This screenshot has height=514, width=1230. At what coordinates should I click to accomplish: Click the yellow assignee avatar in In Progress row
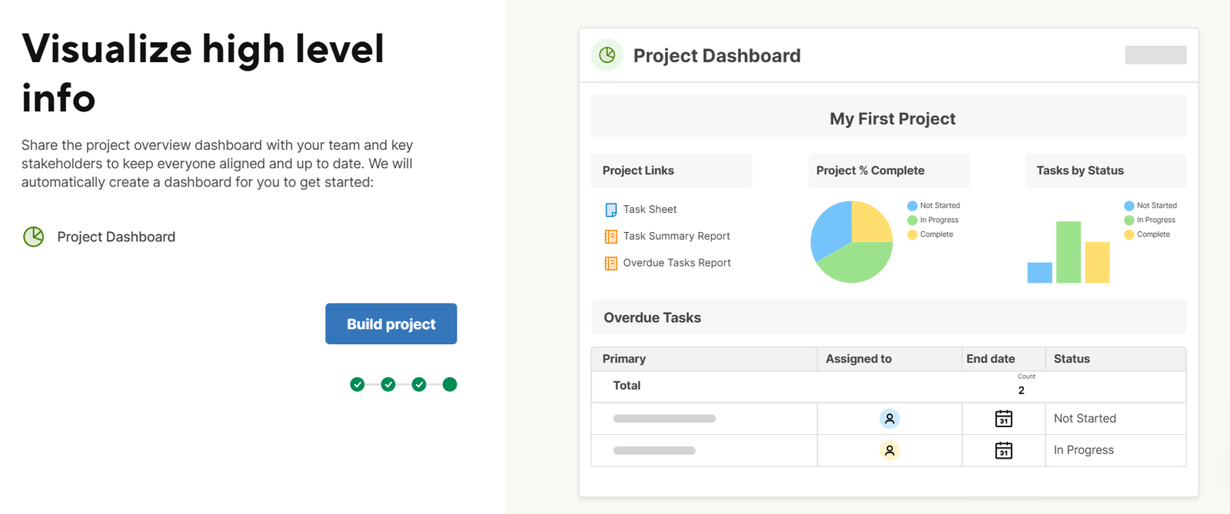[x=889, y=450]
